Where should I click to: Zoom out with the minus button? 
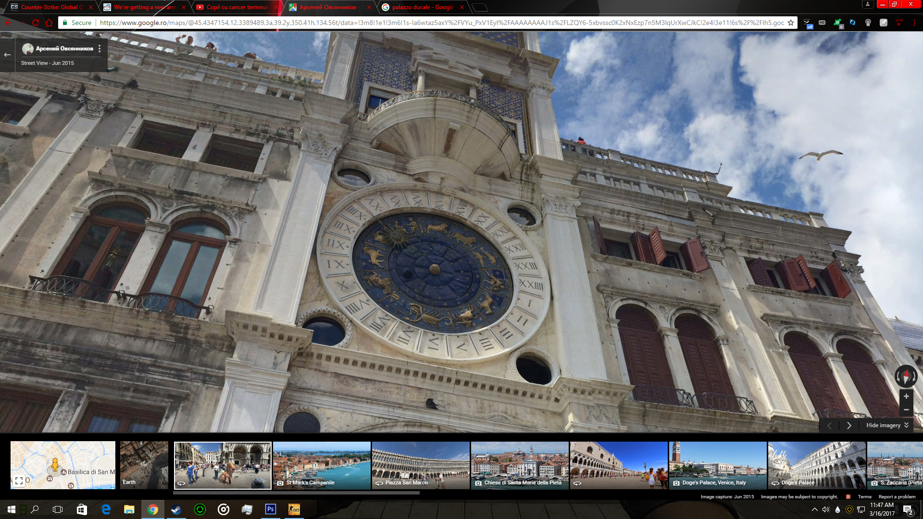906,410
